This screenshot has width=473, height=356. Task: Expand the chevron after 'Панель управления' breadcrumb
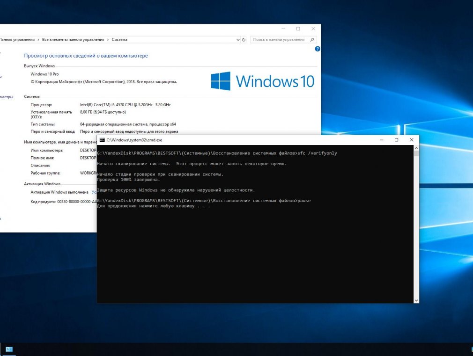[38, 39]
